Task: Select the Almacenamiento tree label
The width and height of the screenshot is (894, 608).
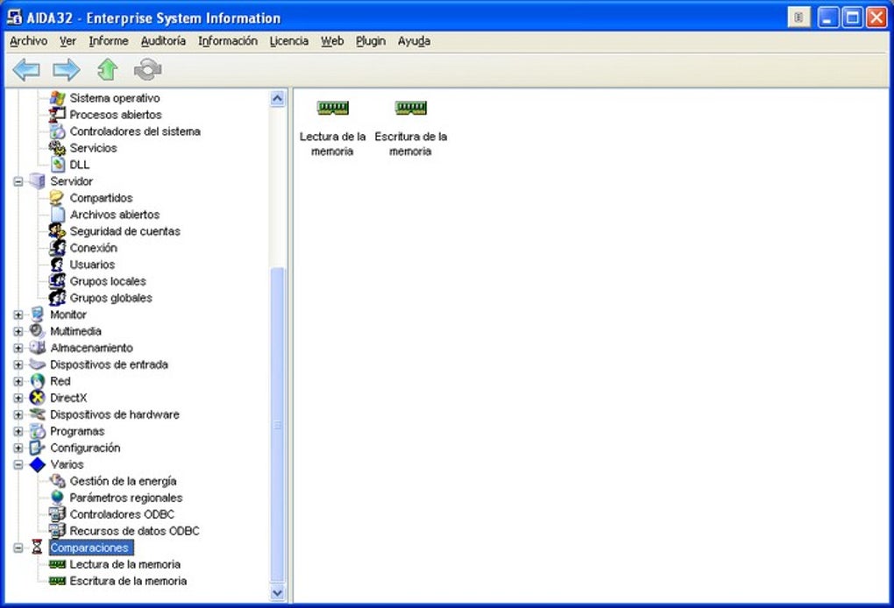Action: pyautogui.click(x=91, y=348)
